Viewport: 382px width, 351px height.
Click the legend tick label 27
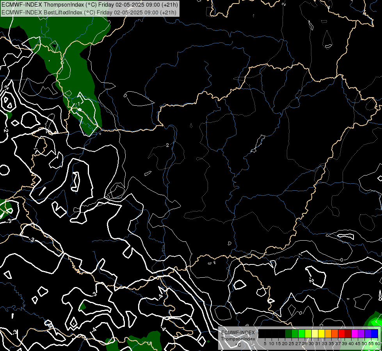pos(298,344)
